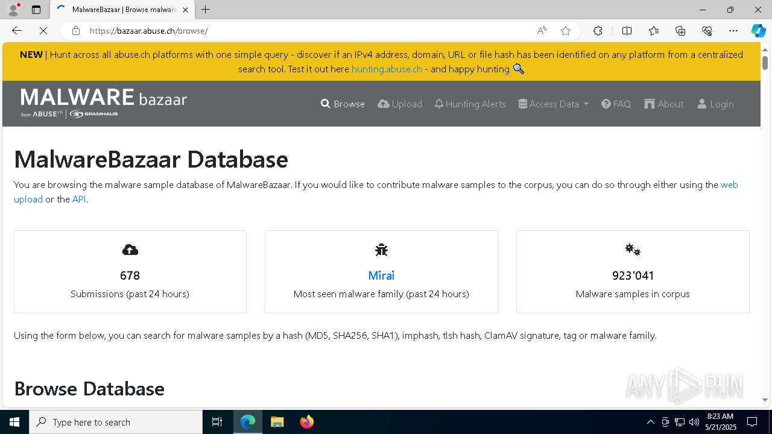772x434 pixels.
Task: Open the Favorites list
Action: click(654, 31)
